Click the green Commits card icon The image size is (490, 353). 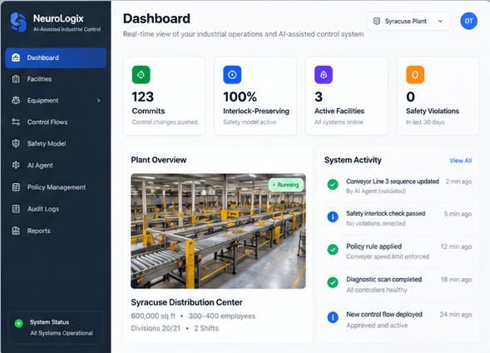pyautogui.click(x=141, y=75)
